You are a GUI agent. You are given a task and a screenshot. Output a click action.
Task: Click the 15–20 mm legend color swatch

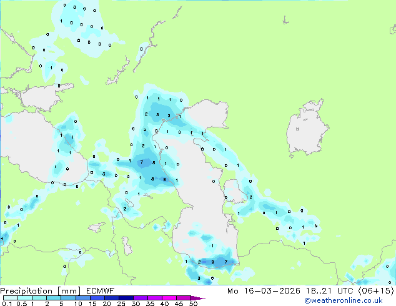pyautogui.click(x=97, y=298)
